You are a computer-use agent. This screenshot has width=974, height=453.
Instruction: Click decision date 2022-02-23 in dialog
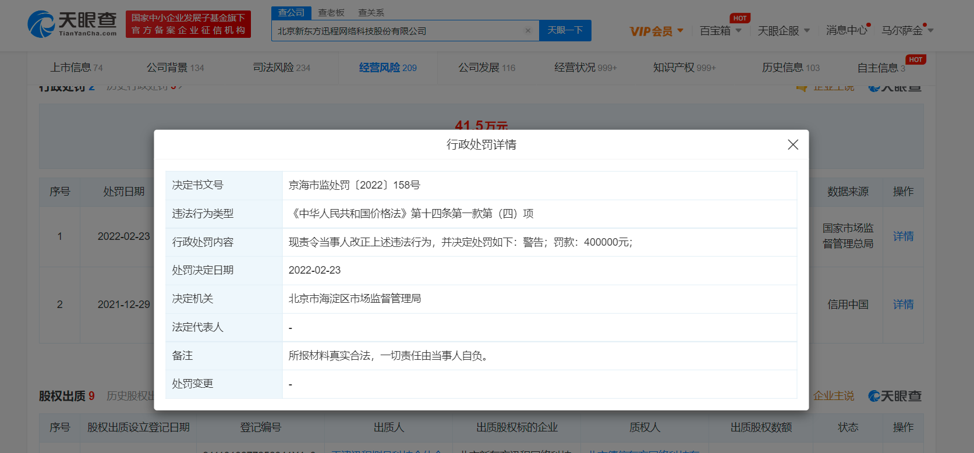[x=314, y=270]
